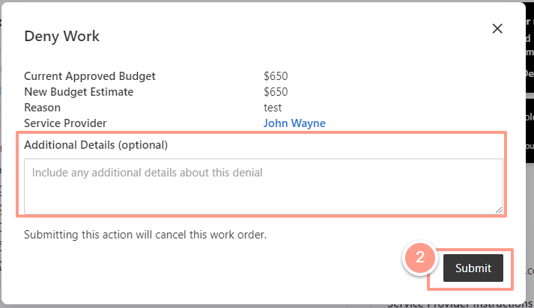Select the cancel work order warning text
The width and height of the screenshot is (534, 308).
[x=145, y=235]
